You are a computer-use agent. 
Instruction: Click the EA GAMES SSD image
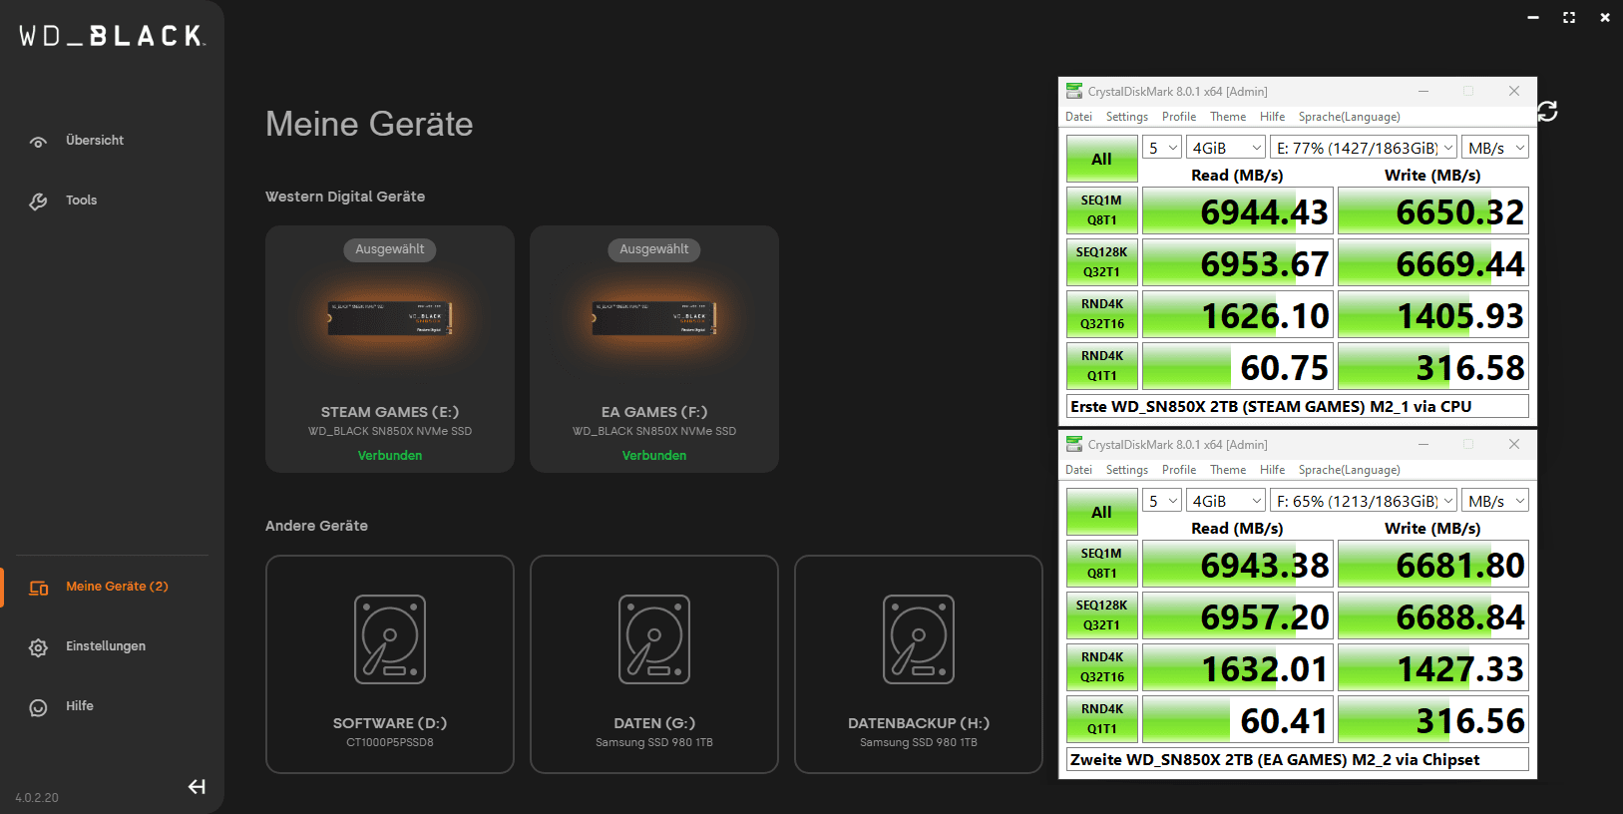[x=654, y=318]
